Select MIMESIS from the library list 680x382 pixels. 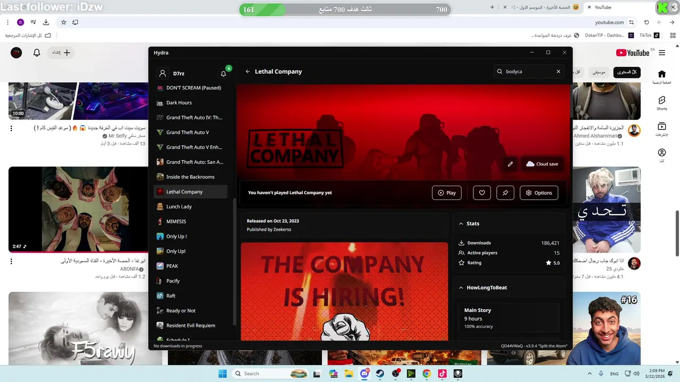(190, 221)
